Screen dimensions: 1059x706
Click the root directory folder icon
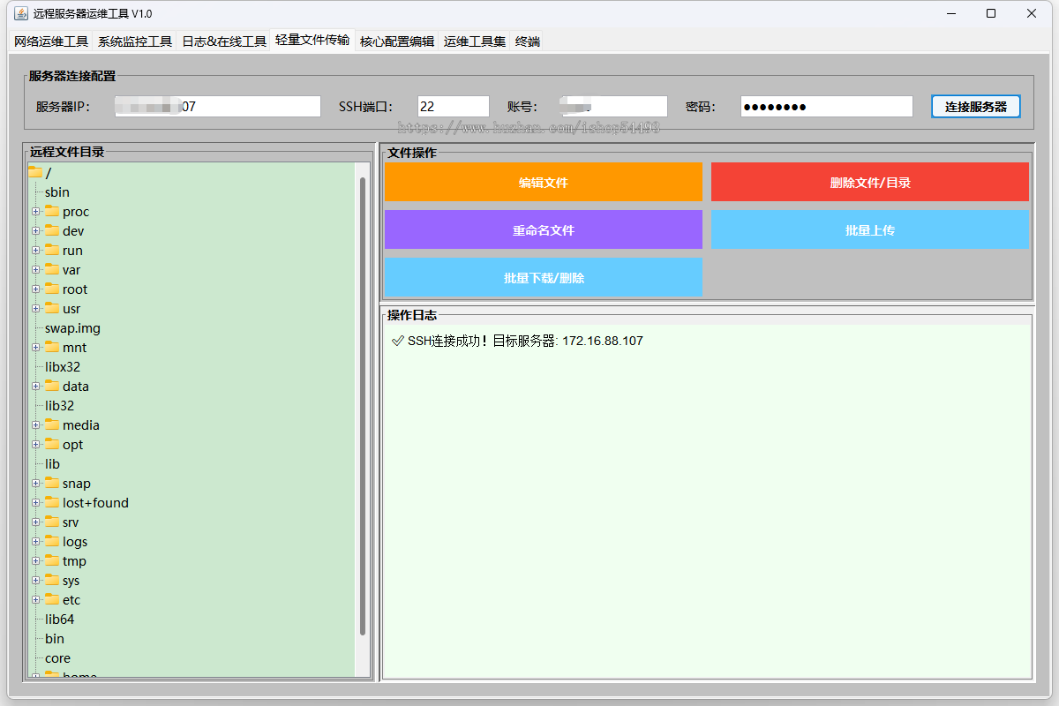point(52,289)
